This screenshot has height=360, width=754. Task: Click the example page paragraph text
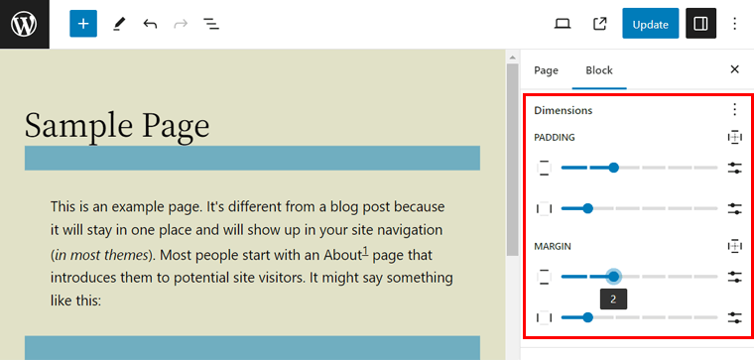coord(252,254)
